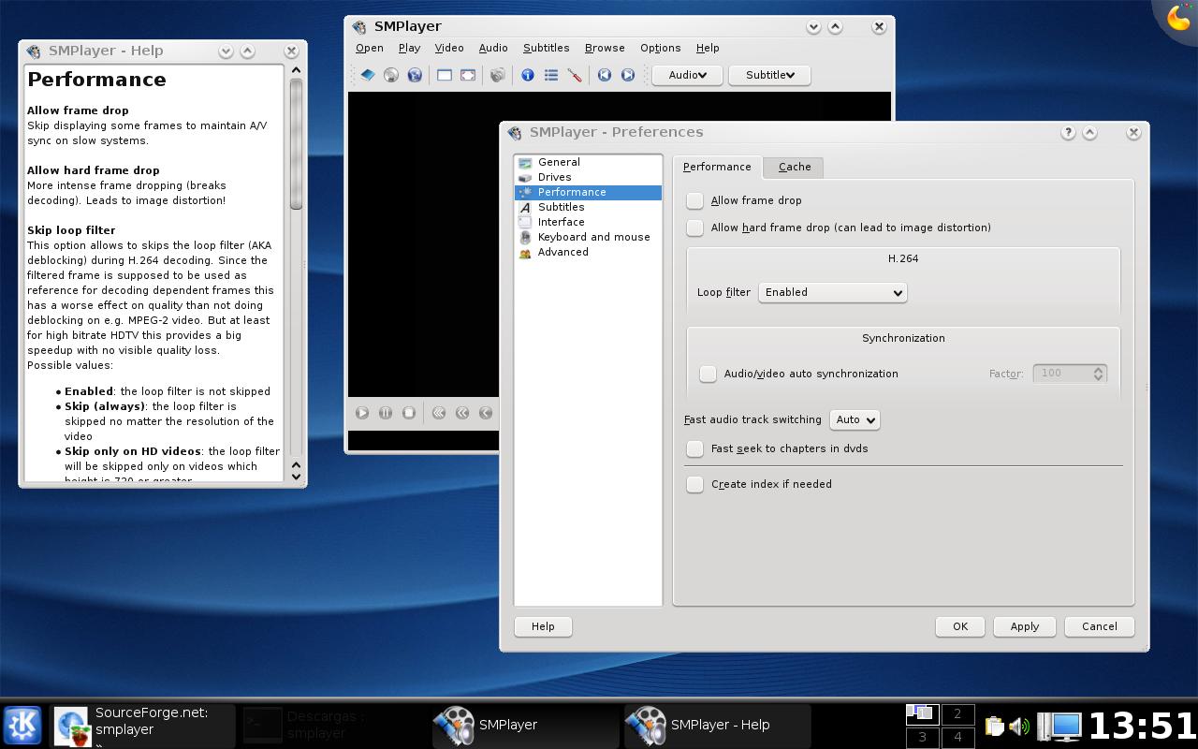Screen dimensions: 1198x749
Task: Rewind with the double-arrow button
Action: click(x=462, y=412)
